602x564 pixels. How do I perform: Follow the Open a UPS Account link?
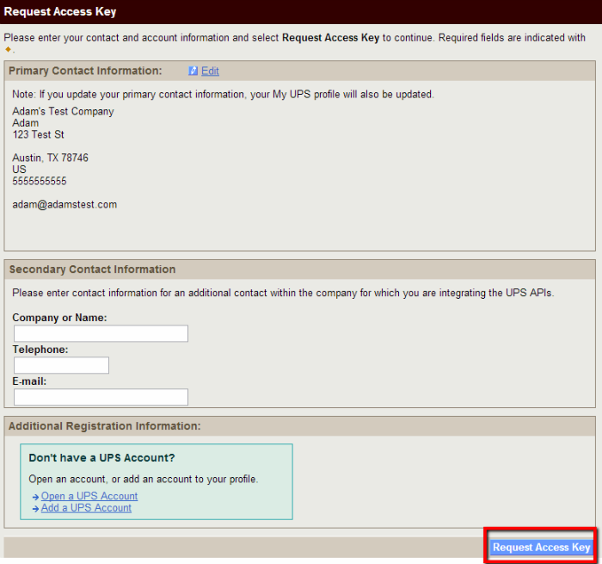click(89, 496)
